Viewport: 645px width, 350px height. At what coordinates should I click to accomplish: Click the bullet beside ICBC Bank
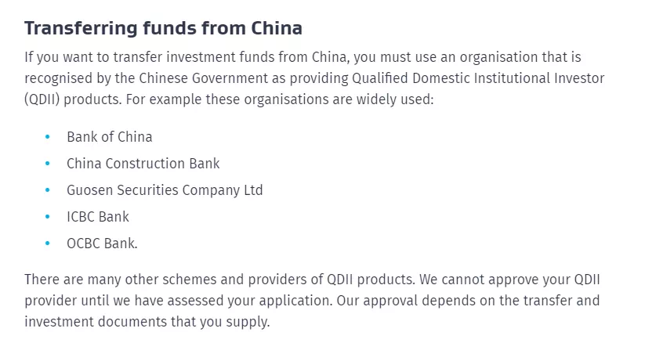coord(47,216)
